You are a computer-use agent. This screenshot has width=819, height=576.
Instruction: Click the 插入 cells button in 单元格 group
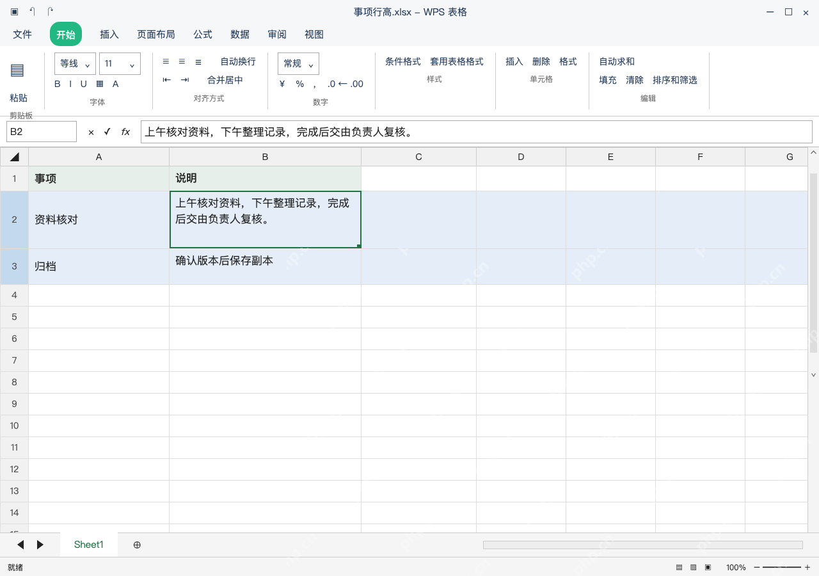(x=514, y=61)
